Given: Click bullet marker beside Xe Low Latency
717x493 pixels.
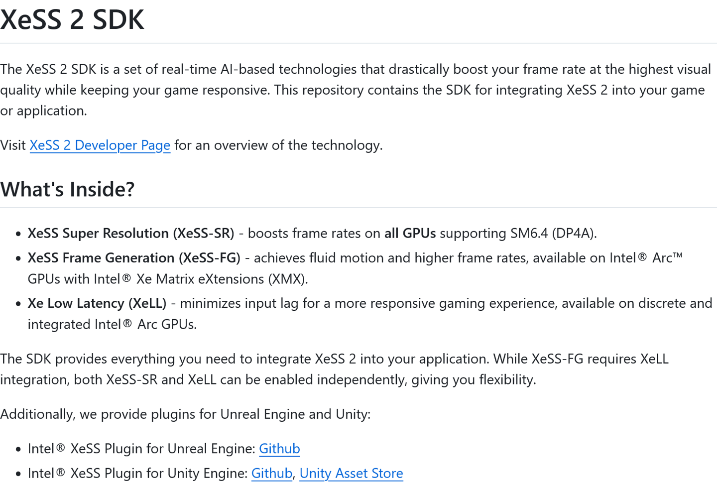Looking at the screenshot, I should coord(18,304).
